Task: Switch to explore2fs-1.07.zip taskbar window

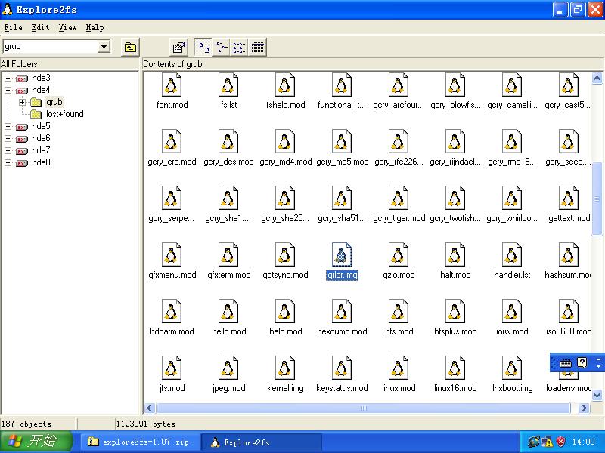Action: 140,442
